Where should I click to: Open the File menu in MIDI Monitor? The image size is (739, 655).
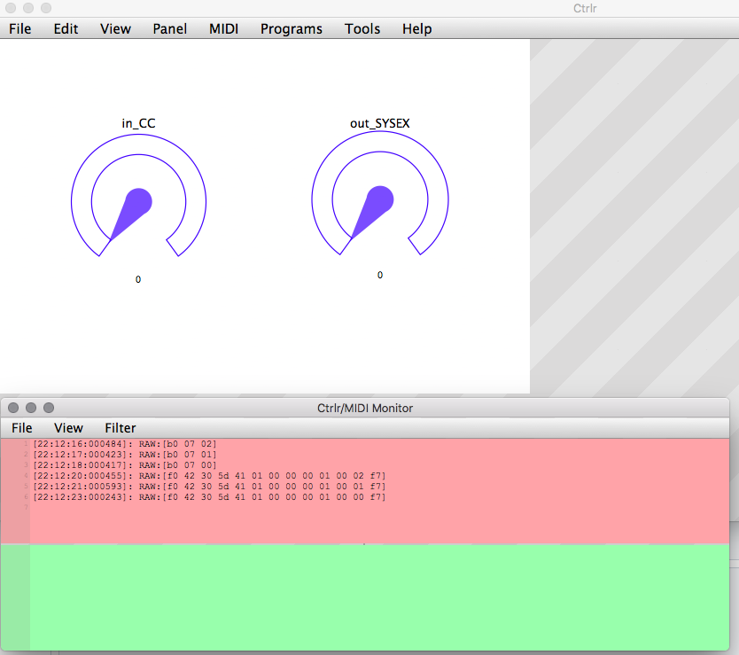(21, 427)
